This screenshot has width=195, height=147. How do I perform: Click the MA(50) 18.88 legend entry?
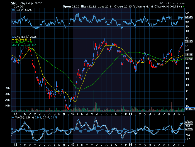click(23, 40)
